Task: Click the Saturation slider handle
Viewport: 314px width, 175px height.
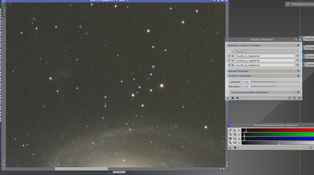Action: pyautogui.click(x=275, y=86)
